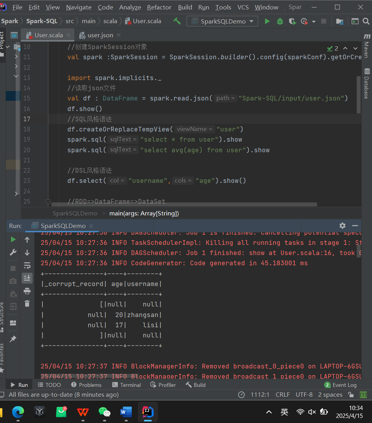Toggle Scroll to End in Run console
Viewport: 372px width, 423px height.
(27, 278)
